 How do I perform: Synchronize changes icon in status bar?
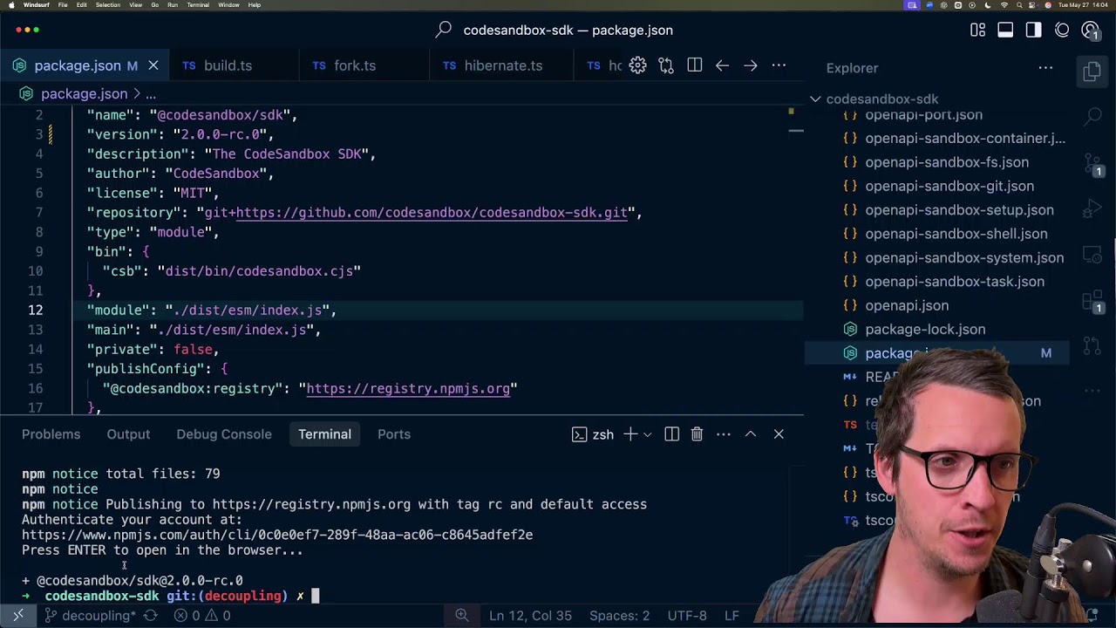[x=150, y=616]
